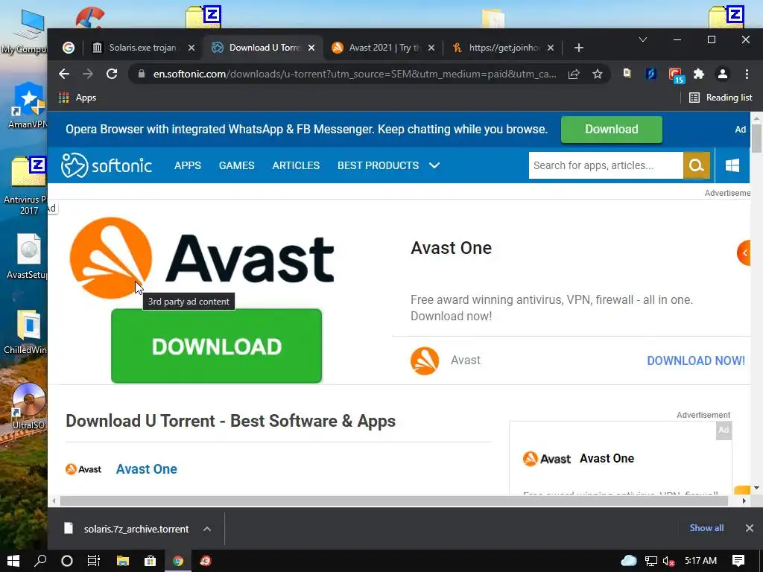
Task: Open Cortana from the taskbar
Action: [67, 561]
